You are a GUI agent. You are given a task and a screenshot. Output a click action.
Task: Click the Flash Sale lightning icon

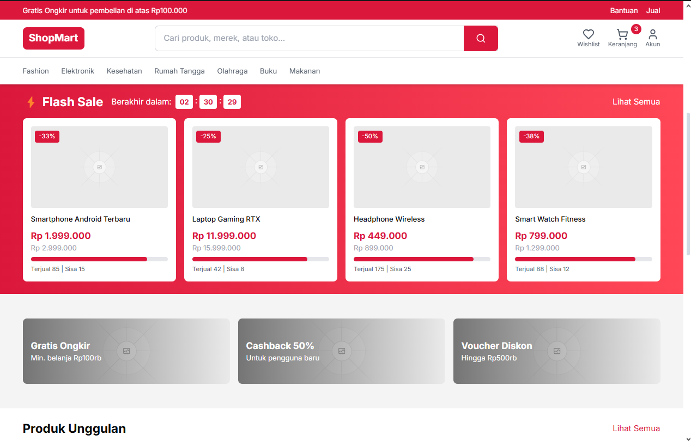pyautogui.click(x=31, y=102)
